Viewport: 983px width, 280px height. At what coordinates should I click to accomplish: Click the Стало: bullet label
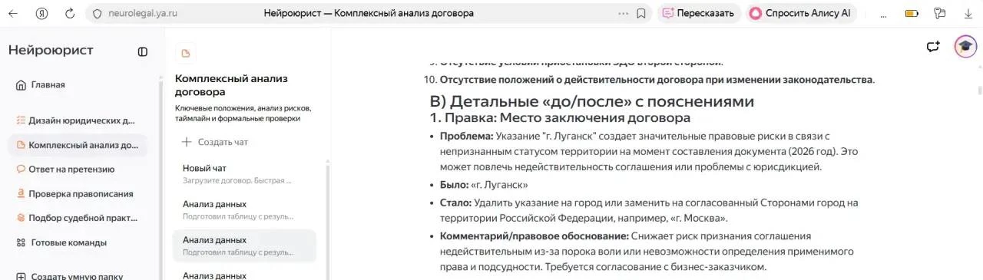point(455,203)
